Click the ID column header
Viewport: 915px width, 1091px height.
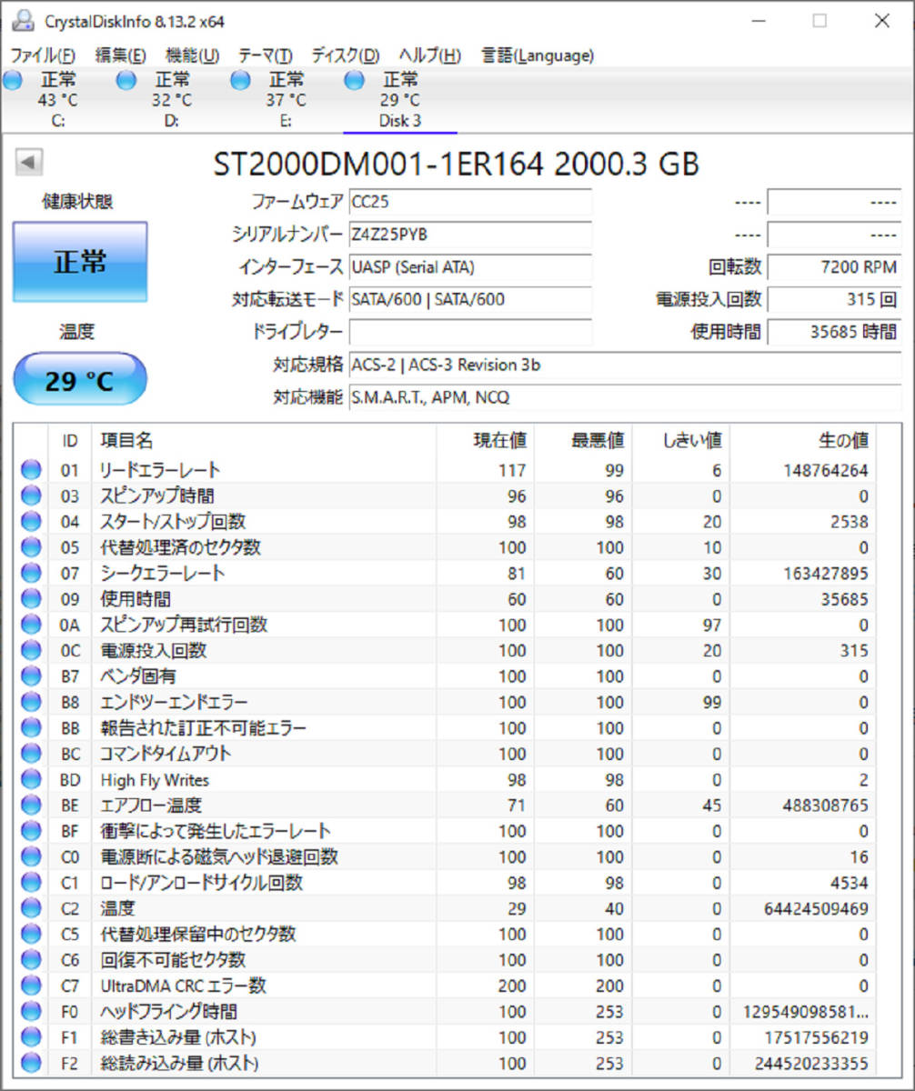pyautogui.click(x=70, y=441)
